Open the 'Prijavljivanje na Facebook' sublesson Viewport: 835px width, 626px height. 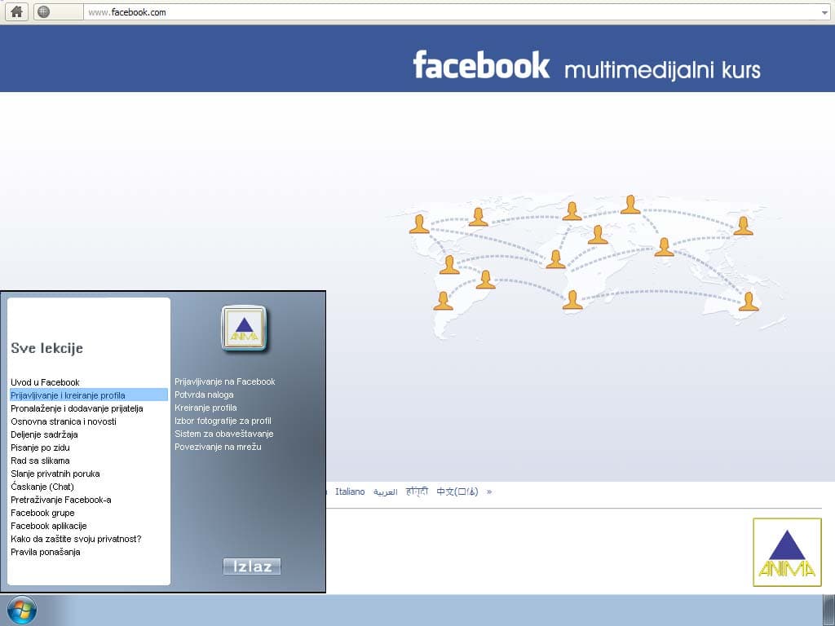coord(226,381)
